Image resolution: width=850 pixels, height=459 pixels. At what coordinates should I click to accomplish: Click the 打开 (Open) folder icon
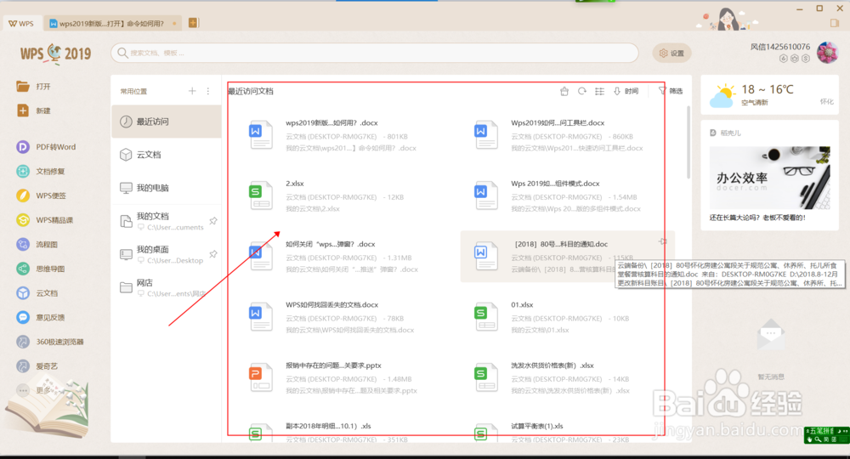pos(23,86)
